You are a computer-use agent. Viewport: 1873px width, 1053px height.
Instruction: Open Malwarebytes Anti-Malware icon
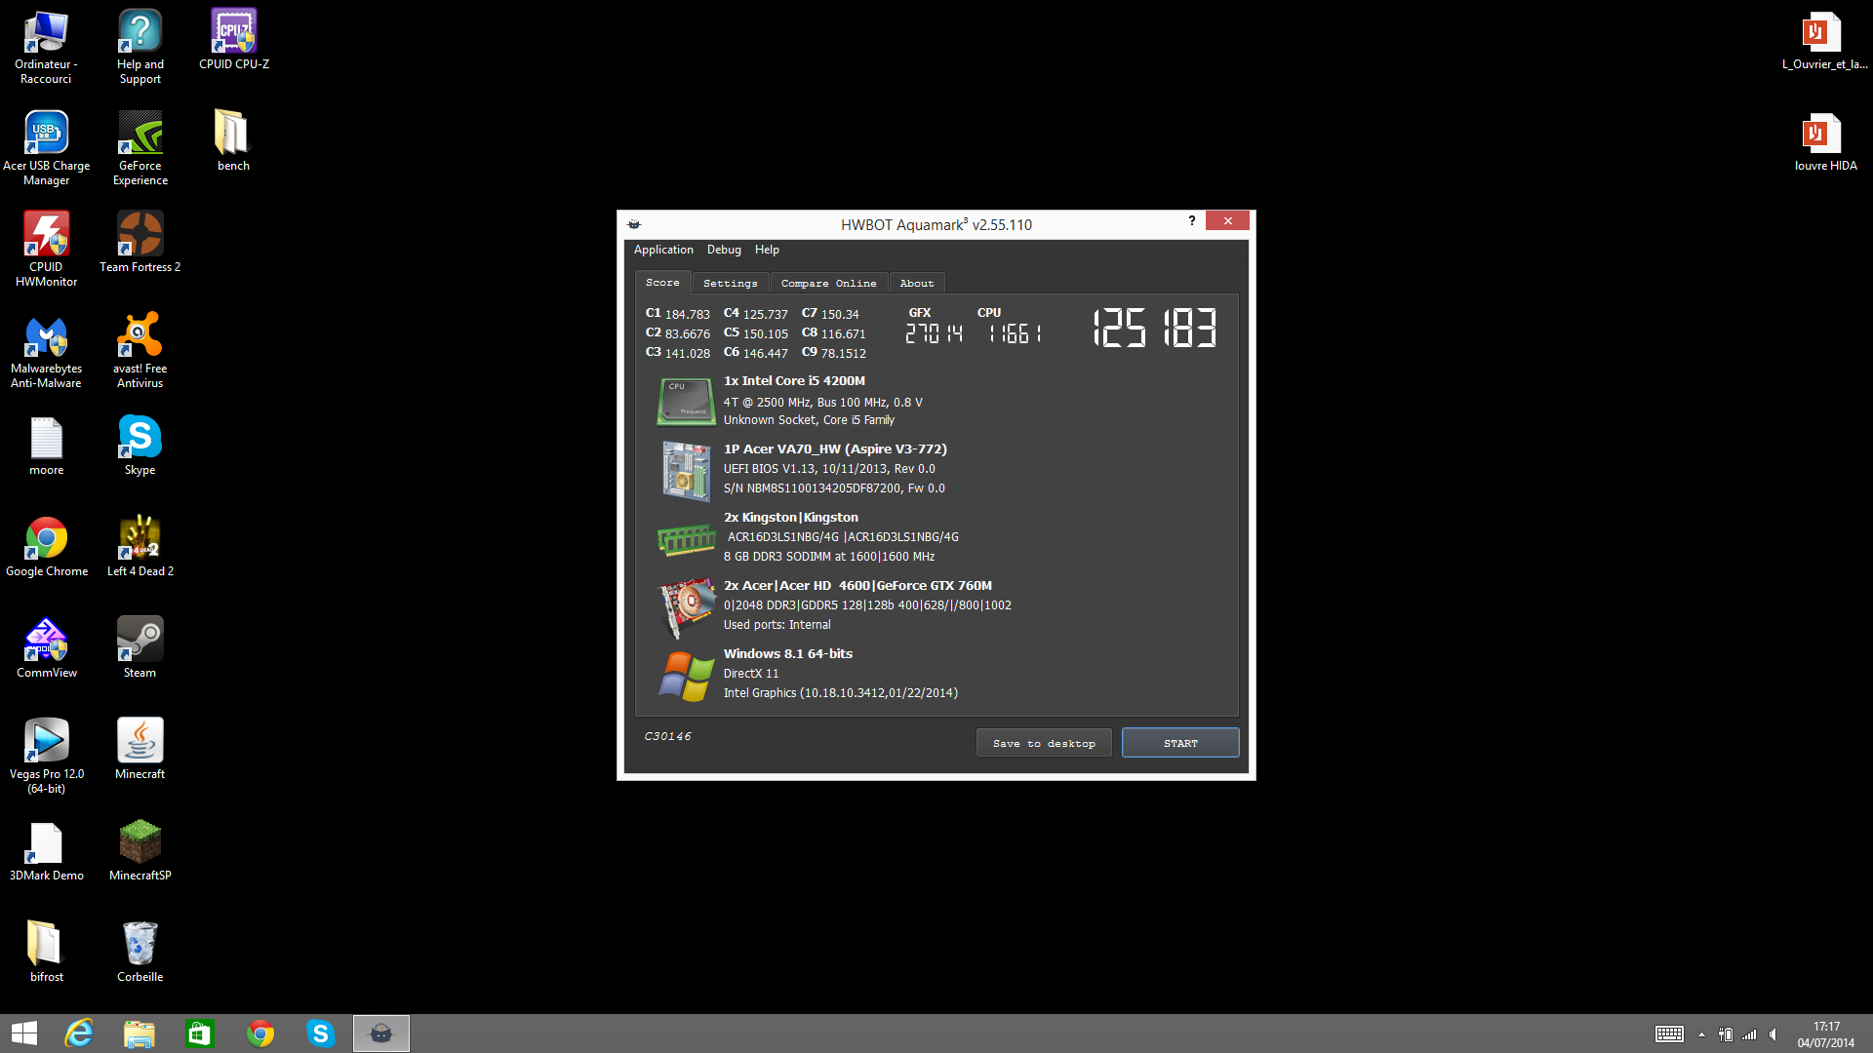point(46,351)
